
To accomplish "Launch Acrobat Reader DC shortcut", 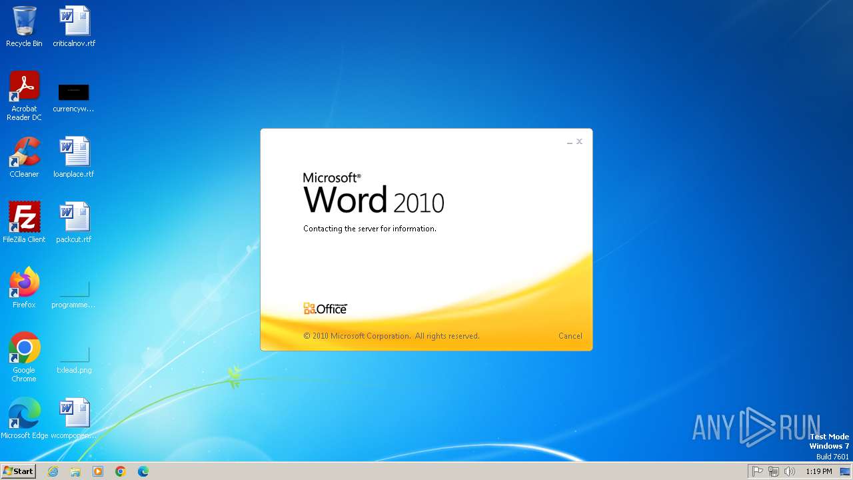I will coord(24,96).
